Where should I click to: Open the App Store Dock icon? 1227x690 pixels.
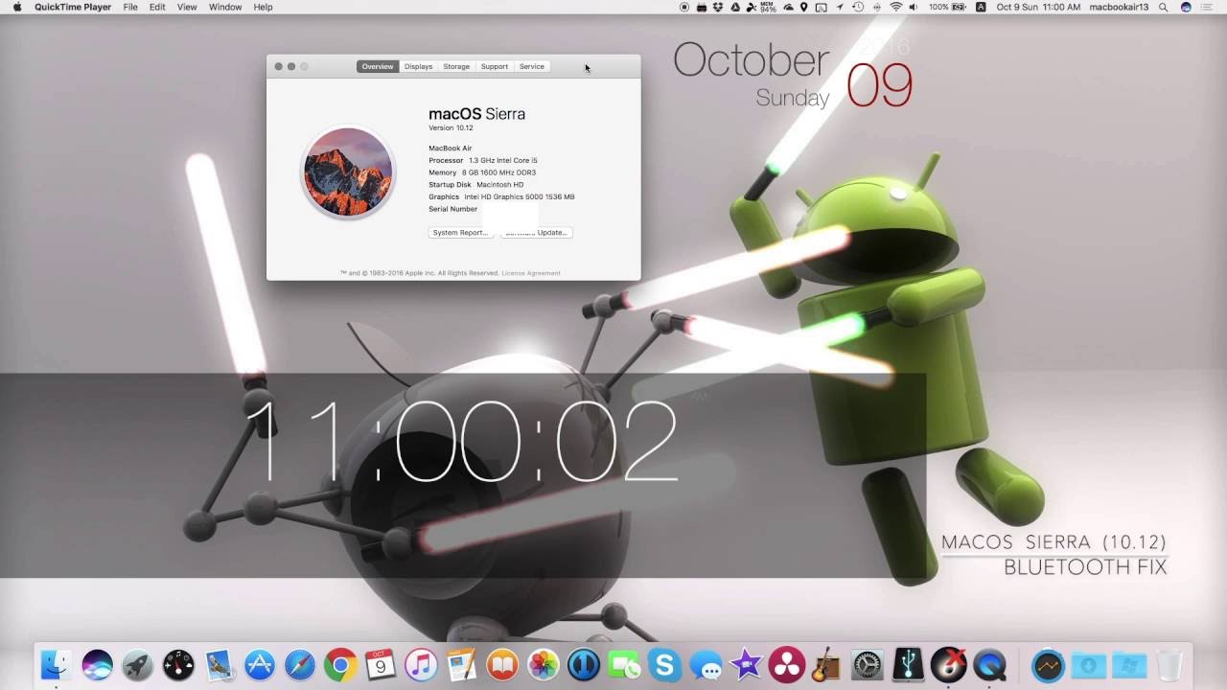[x=260, y=665]
